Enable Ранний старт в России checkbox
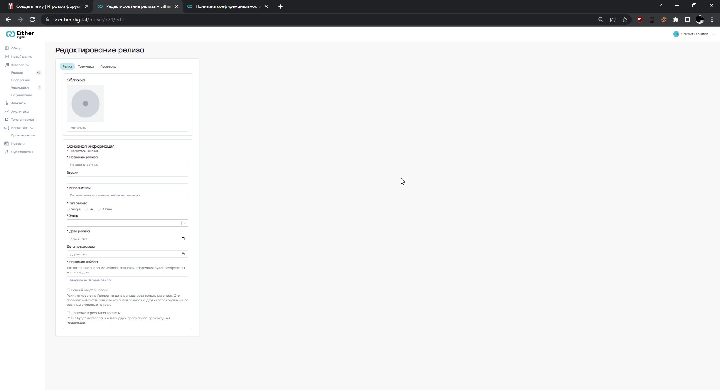The image size is (720, 390). tap(68, 290)
